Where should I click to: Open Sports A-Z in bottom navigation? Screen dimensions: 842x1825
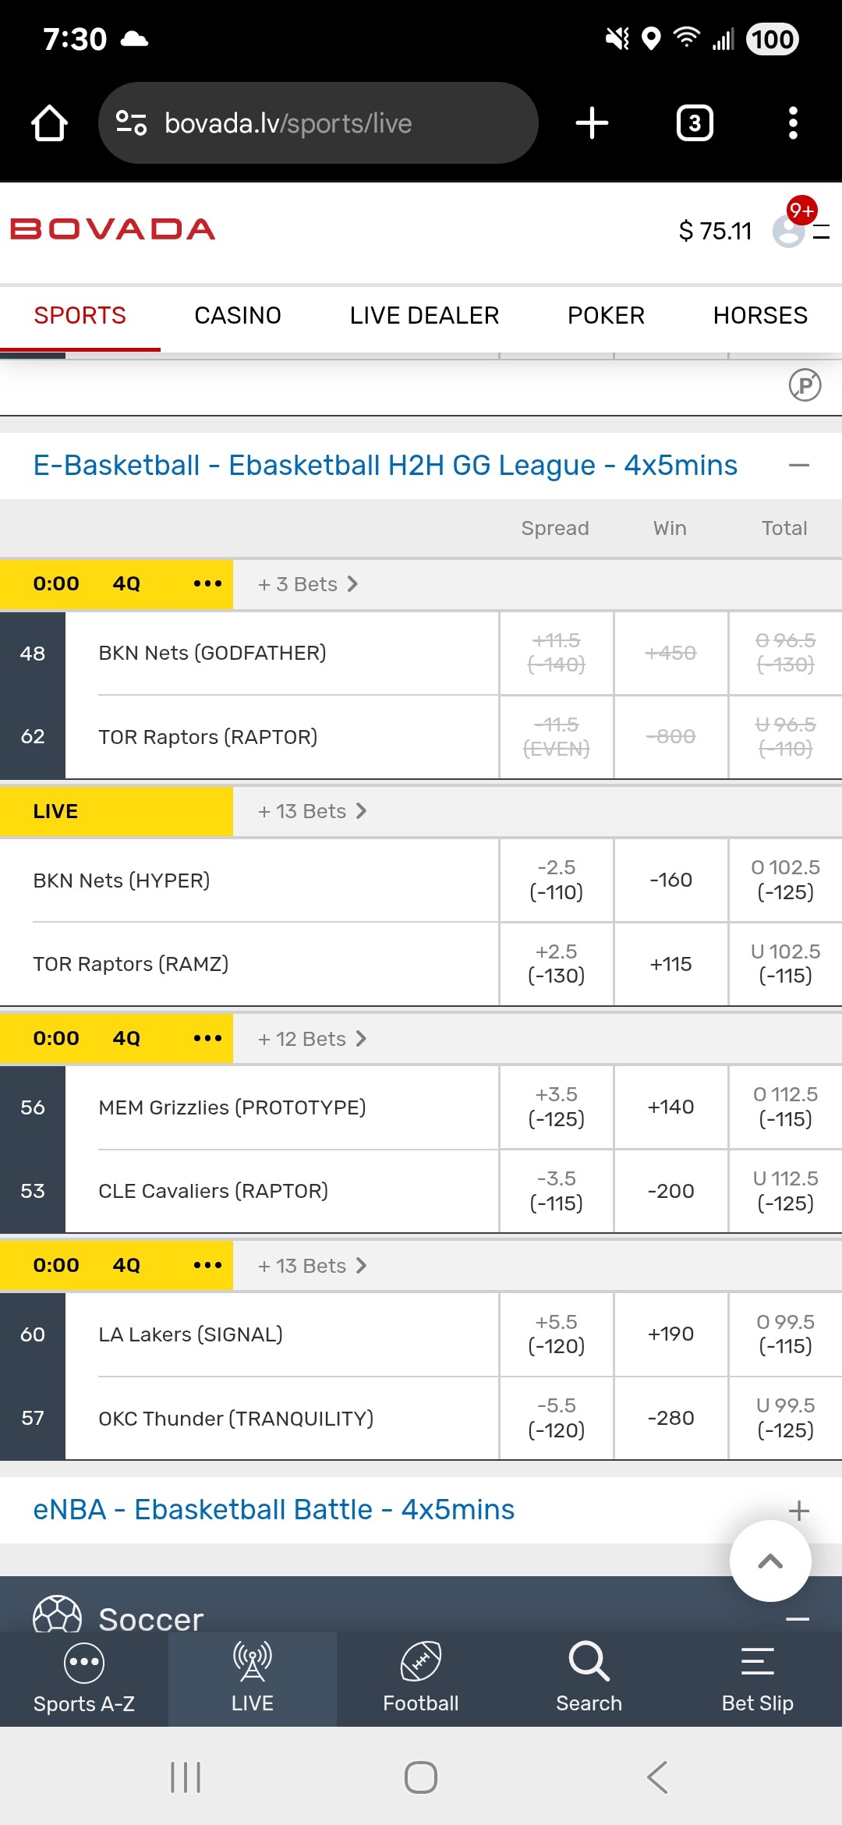tap(84, 1678)
